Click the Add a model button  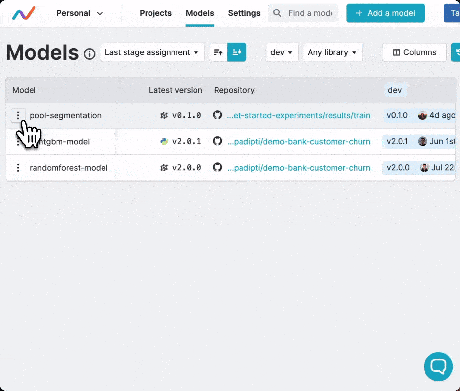(x=385, y=13)
